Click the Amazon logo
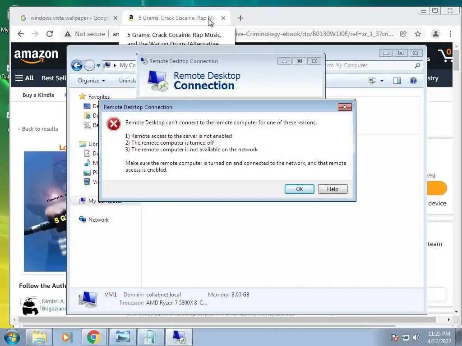Image resolution: width=462 pixels, height=346 pixels. click(36, 56)
